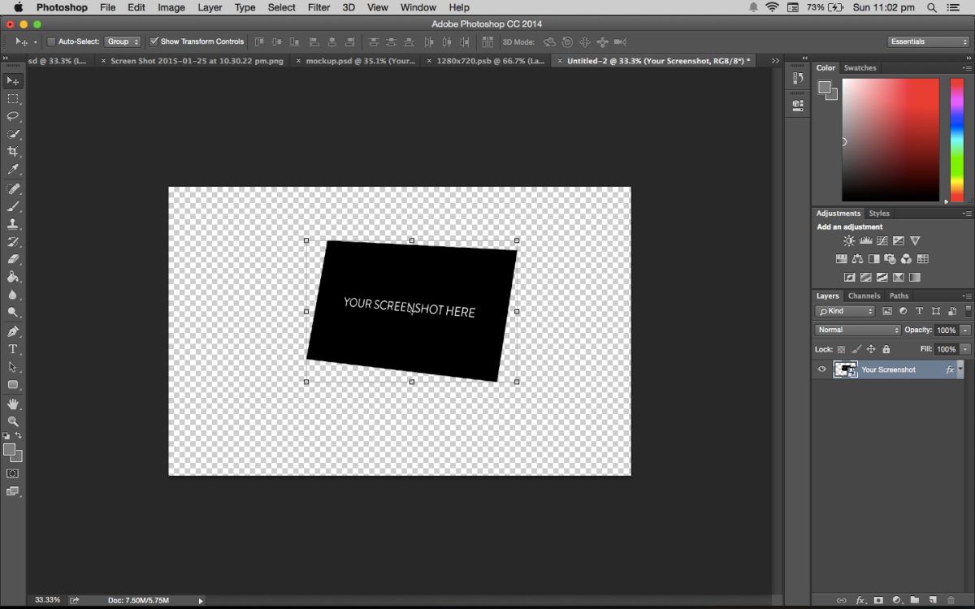
Task: Toggle Lock transparent pixels
Action: click(x=841, y=349)
